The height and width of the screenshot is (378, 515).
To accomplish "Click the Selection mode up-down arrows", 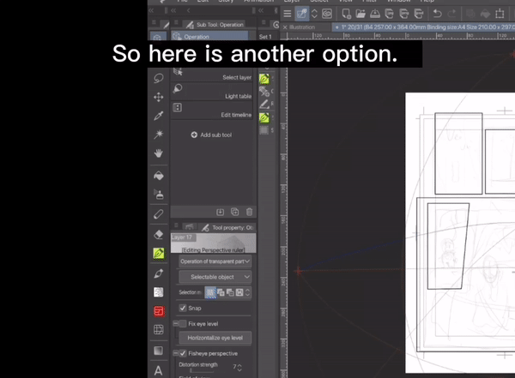I will tap(248, 292).
